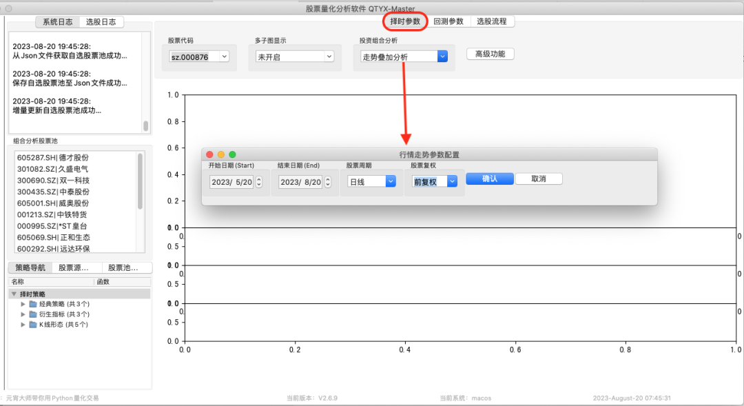Minimize the 行情走势参数配置 dialog

coord(221,154)
